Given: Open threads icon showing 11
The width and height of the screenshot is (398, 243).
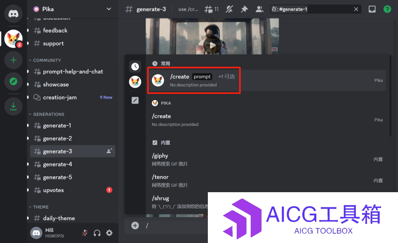Looking at the screenshot, I should coord(212,9).
